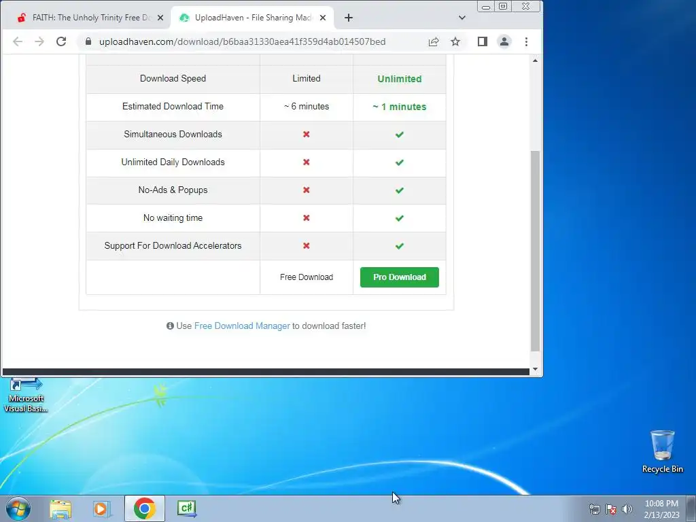Select the UploadHaven File Sharing tab
The width and height of the screenshot is (696, 522).
coord(254,18)
